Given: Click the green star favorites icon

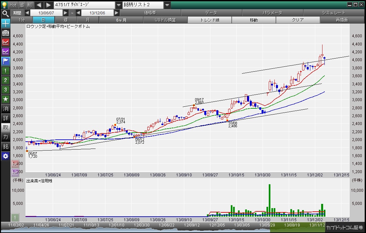Looking at the screenshot, I should [6, 99].
